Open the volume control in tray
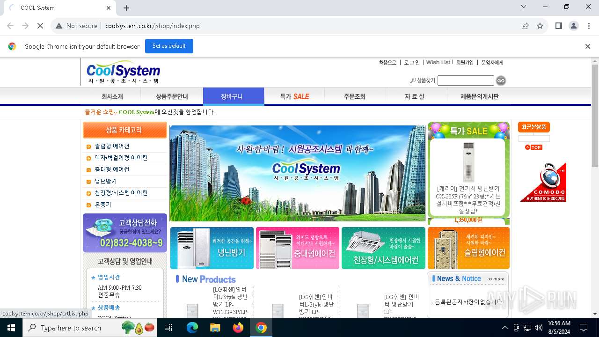The height and width of the screenshot is (337, 599). click(539, 328)
